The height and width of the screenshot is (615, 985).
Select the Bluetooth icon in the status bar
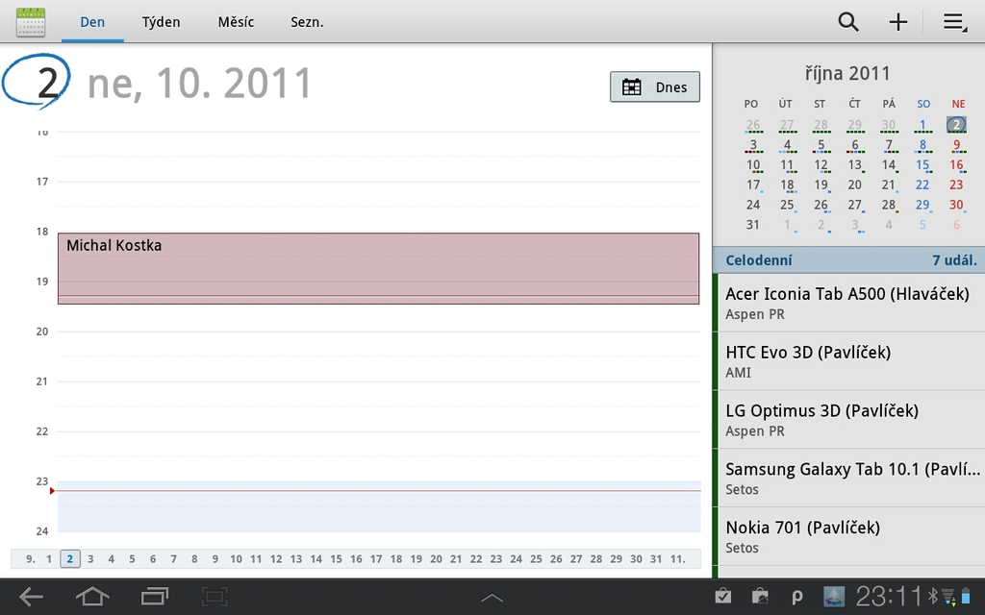(x=934, y=596)
